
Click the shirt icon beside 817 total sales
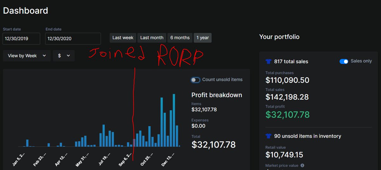(x=269, y=62)
